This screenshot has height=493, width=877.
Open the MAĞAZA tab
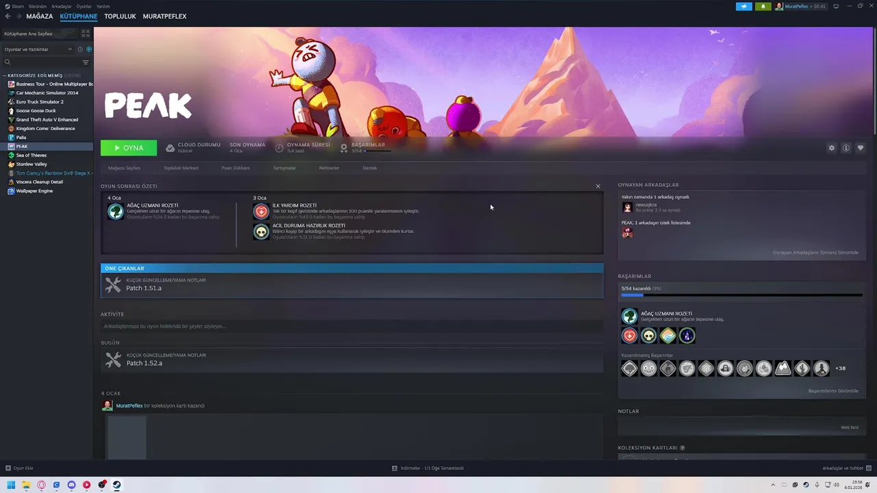pos(40,16)
